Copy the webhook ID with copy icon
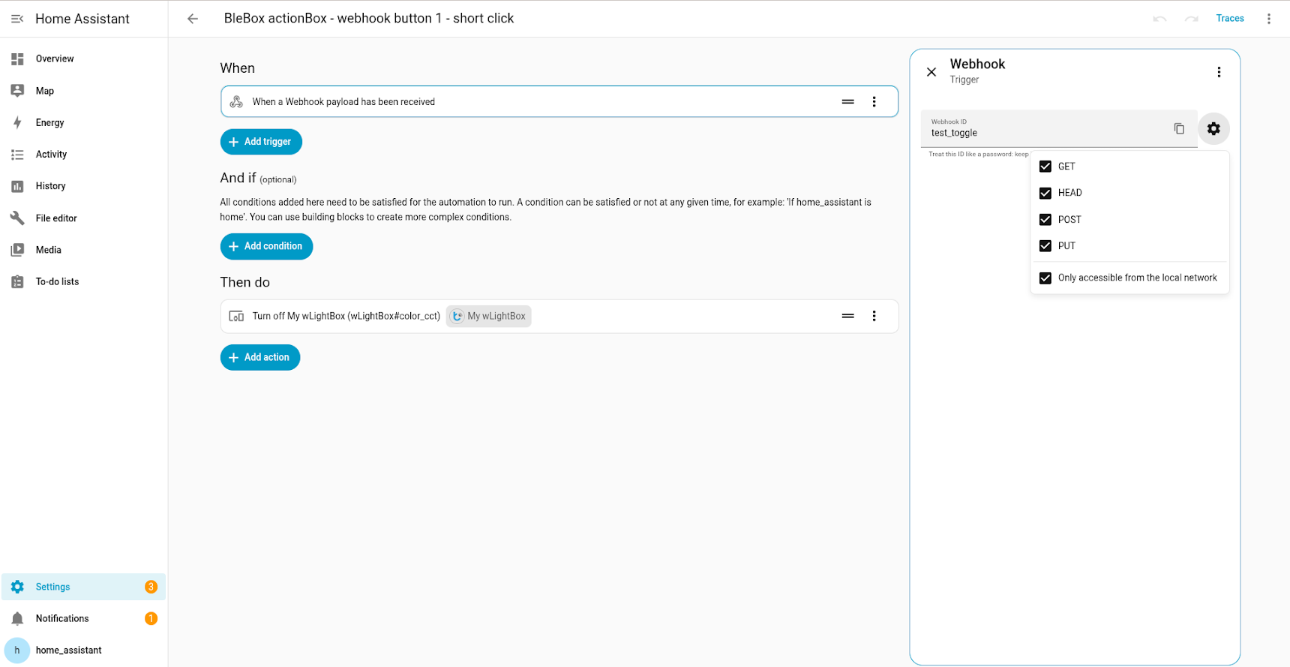This screenshot has width=1290, height=667. [x=1179, y=129]
